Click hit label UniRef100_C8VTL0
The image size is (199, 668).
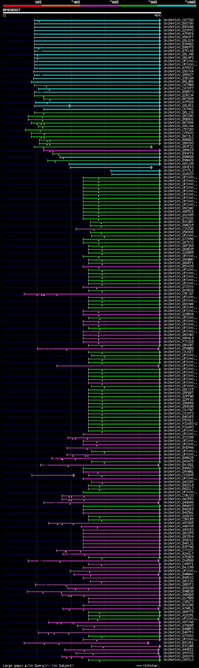pos(178,660)
